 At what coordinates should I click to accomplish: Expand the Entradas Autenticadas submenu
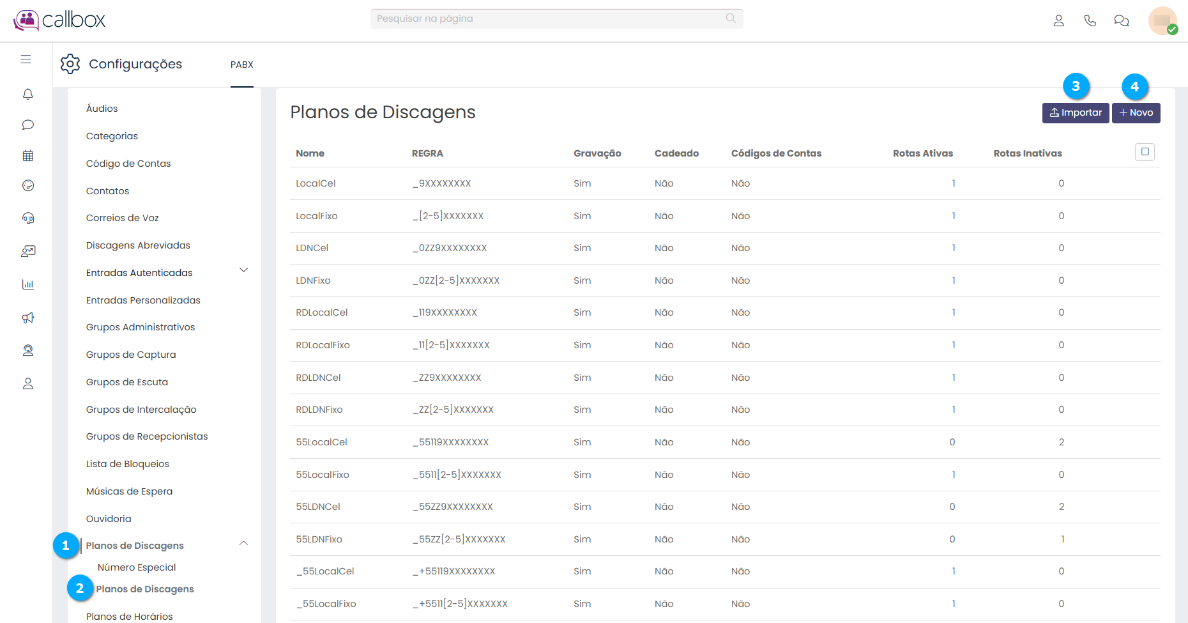coord(243,270)
